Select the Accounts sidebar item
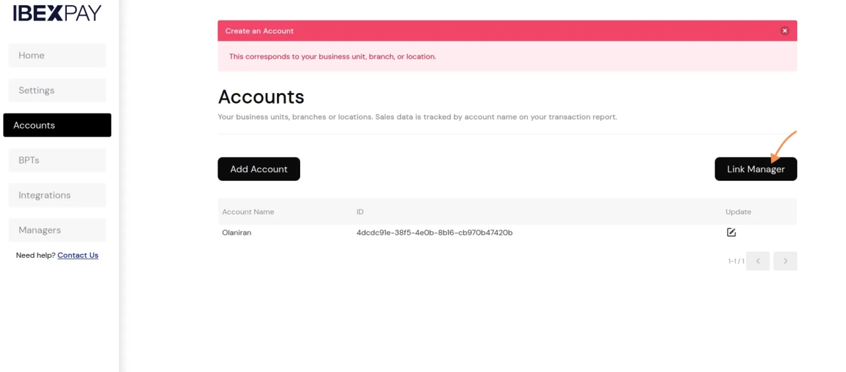The width and height of the screenshot is (846, 372). [x=57, y=125]
